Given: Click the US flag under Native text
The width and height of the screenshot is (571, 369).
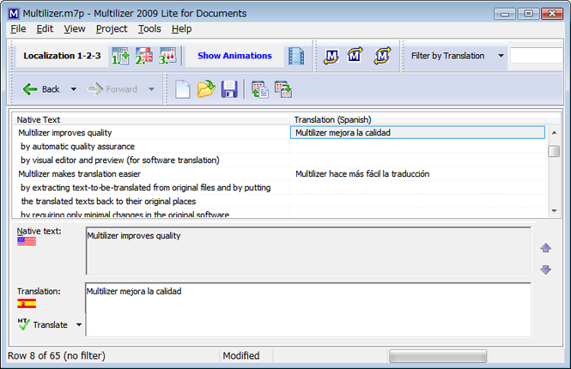Looking at the screenshot, I should pos(27,241).
